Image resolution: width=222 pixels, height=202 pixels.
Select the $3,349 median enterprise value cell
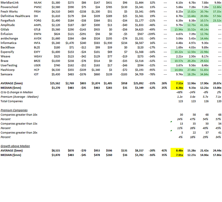(x=139, y=88)
